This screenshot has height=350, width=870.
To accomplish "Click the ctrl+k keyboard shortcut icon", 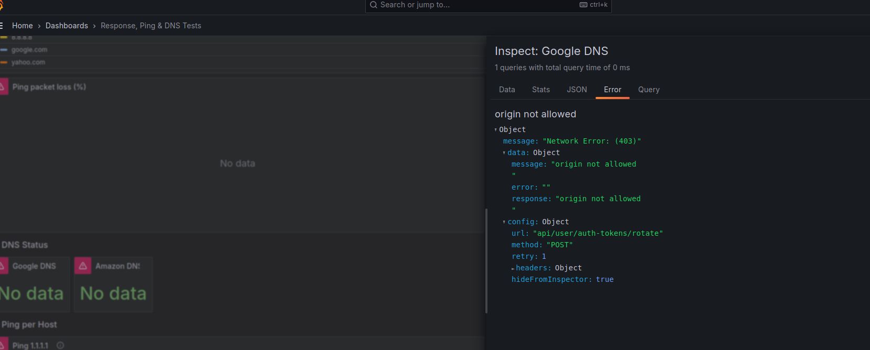I will [583, 5].
